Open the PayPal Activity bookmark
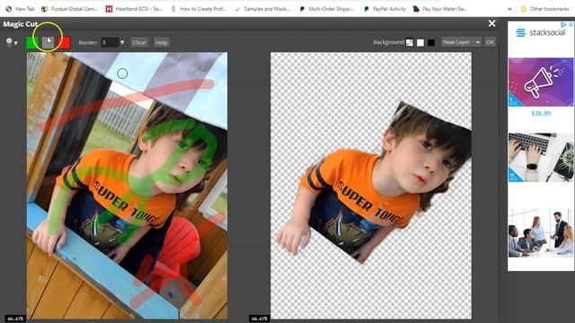The width and height of the screenshot is (575, 323). coord(385,9)
